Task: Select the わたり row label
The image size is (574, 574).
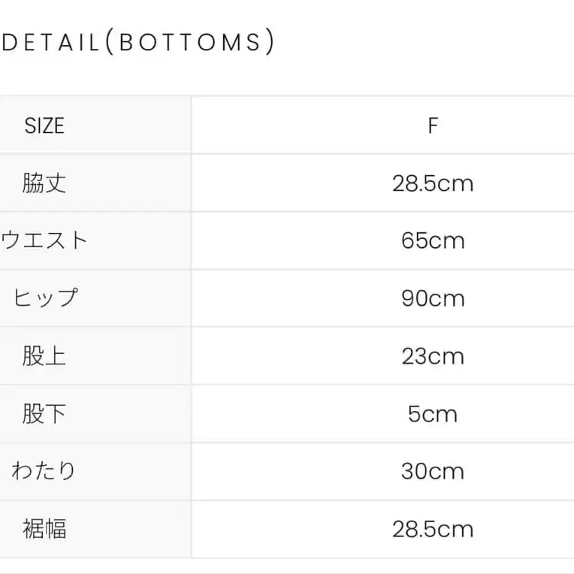Action: (x=44, y=471)
